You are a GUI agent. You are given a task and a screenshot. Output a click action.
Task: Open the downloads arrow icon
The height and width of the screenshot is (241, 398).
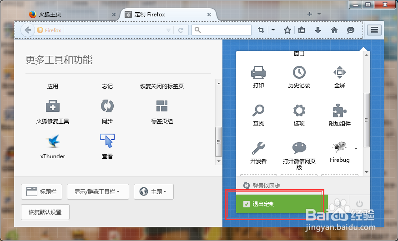[x=318, y=30]
